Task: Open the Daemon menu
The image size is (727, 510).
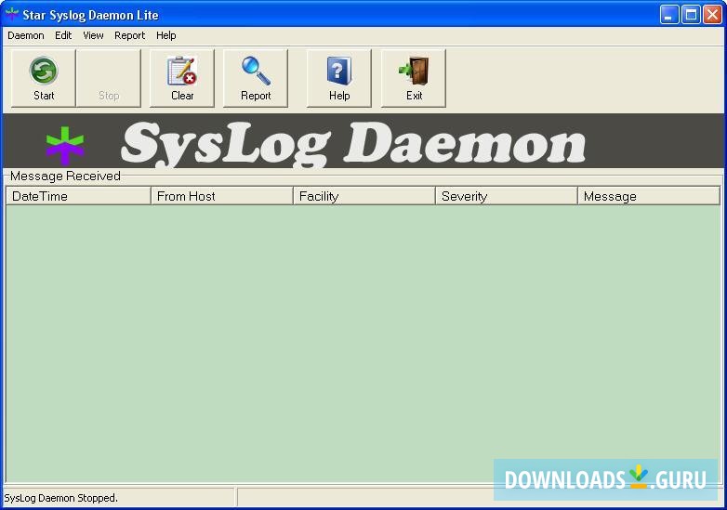Action: click(x=26, y=35)
